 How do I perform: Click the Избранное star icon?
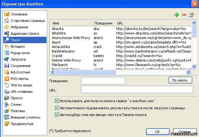click(7, 27)
